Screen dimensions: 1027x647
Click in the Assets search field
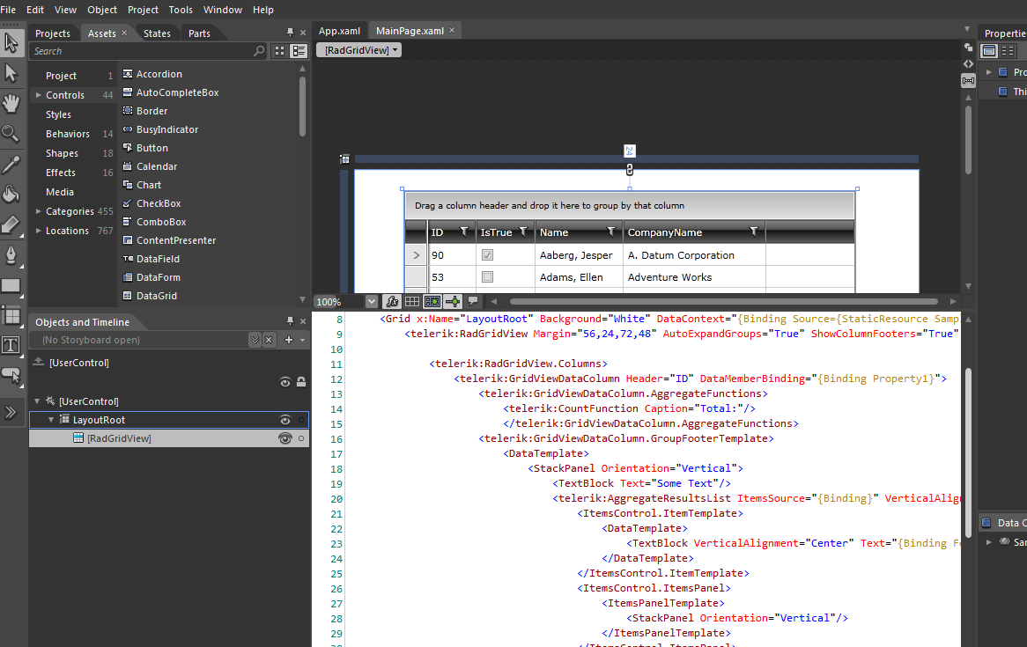pyautogui.click(x=141, y=51)
